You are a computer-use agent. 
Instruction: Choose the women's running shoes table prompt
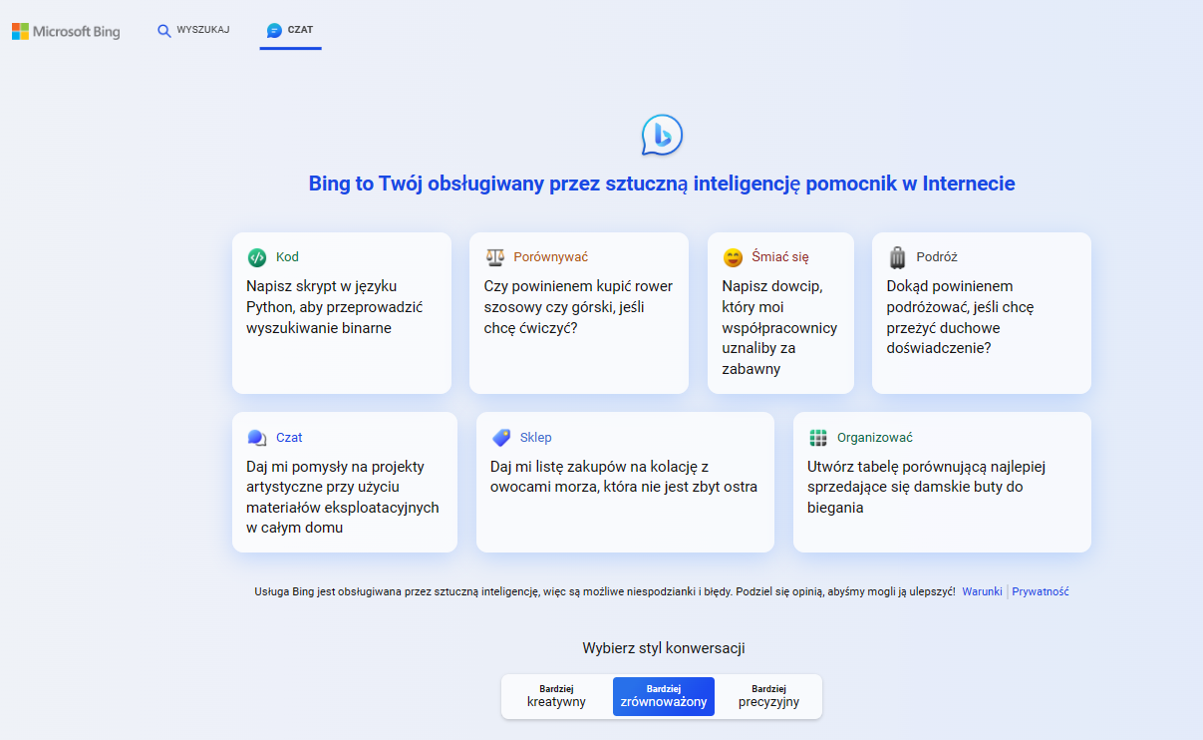pyautogui.click(x=942, y=482)
